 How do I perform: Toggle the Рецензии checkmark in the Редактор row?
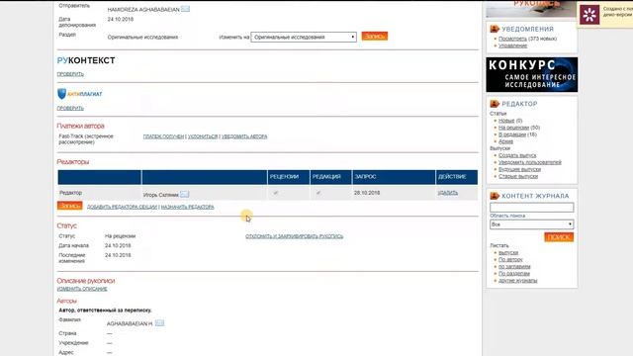[x=276, y=193]
